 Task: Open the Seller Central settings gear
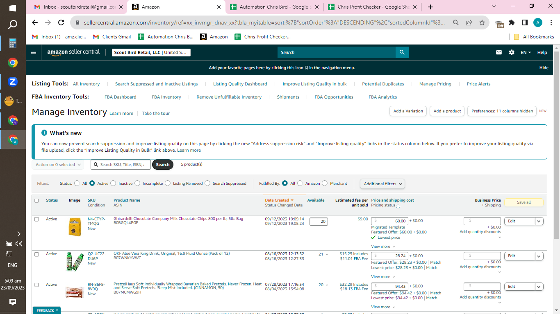[511, 52]
